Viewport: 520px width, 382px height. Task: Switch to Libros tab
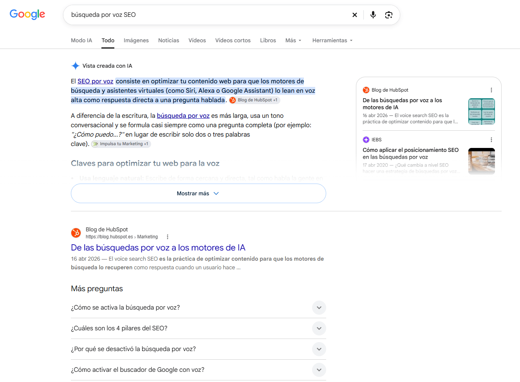point(268,40)
